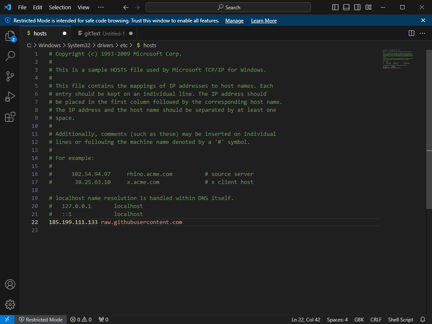Go forward with the right arrow

click(x=137, y=8)
